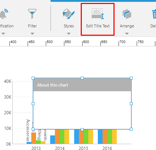The width and height of the screenshot is (156, 150).
Task: Click the bottom-right resize handle of the frame
Action: [131, 129]
